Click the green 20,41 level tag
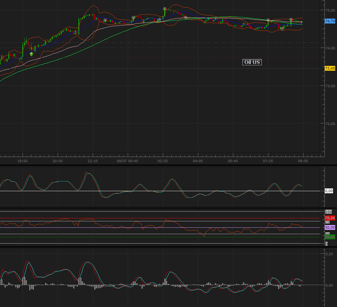This screenshot has width=337, height=307. [330, 237]
